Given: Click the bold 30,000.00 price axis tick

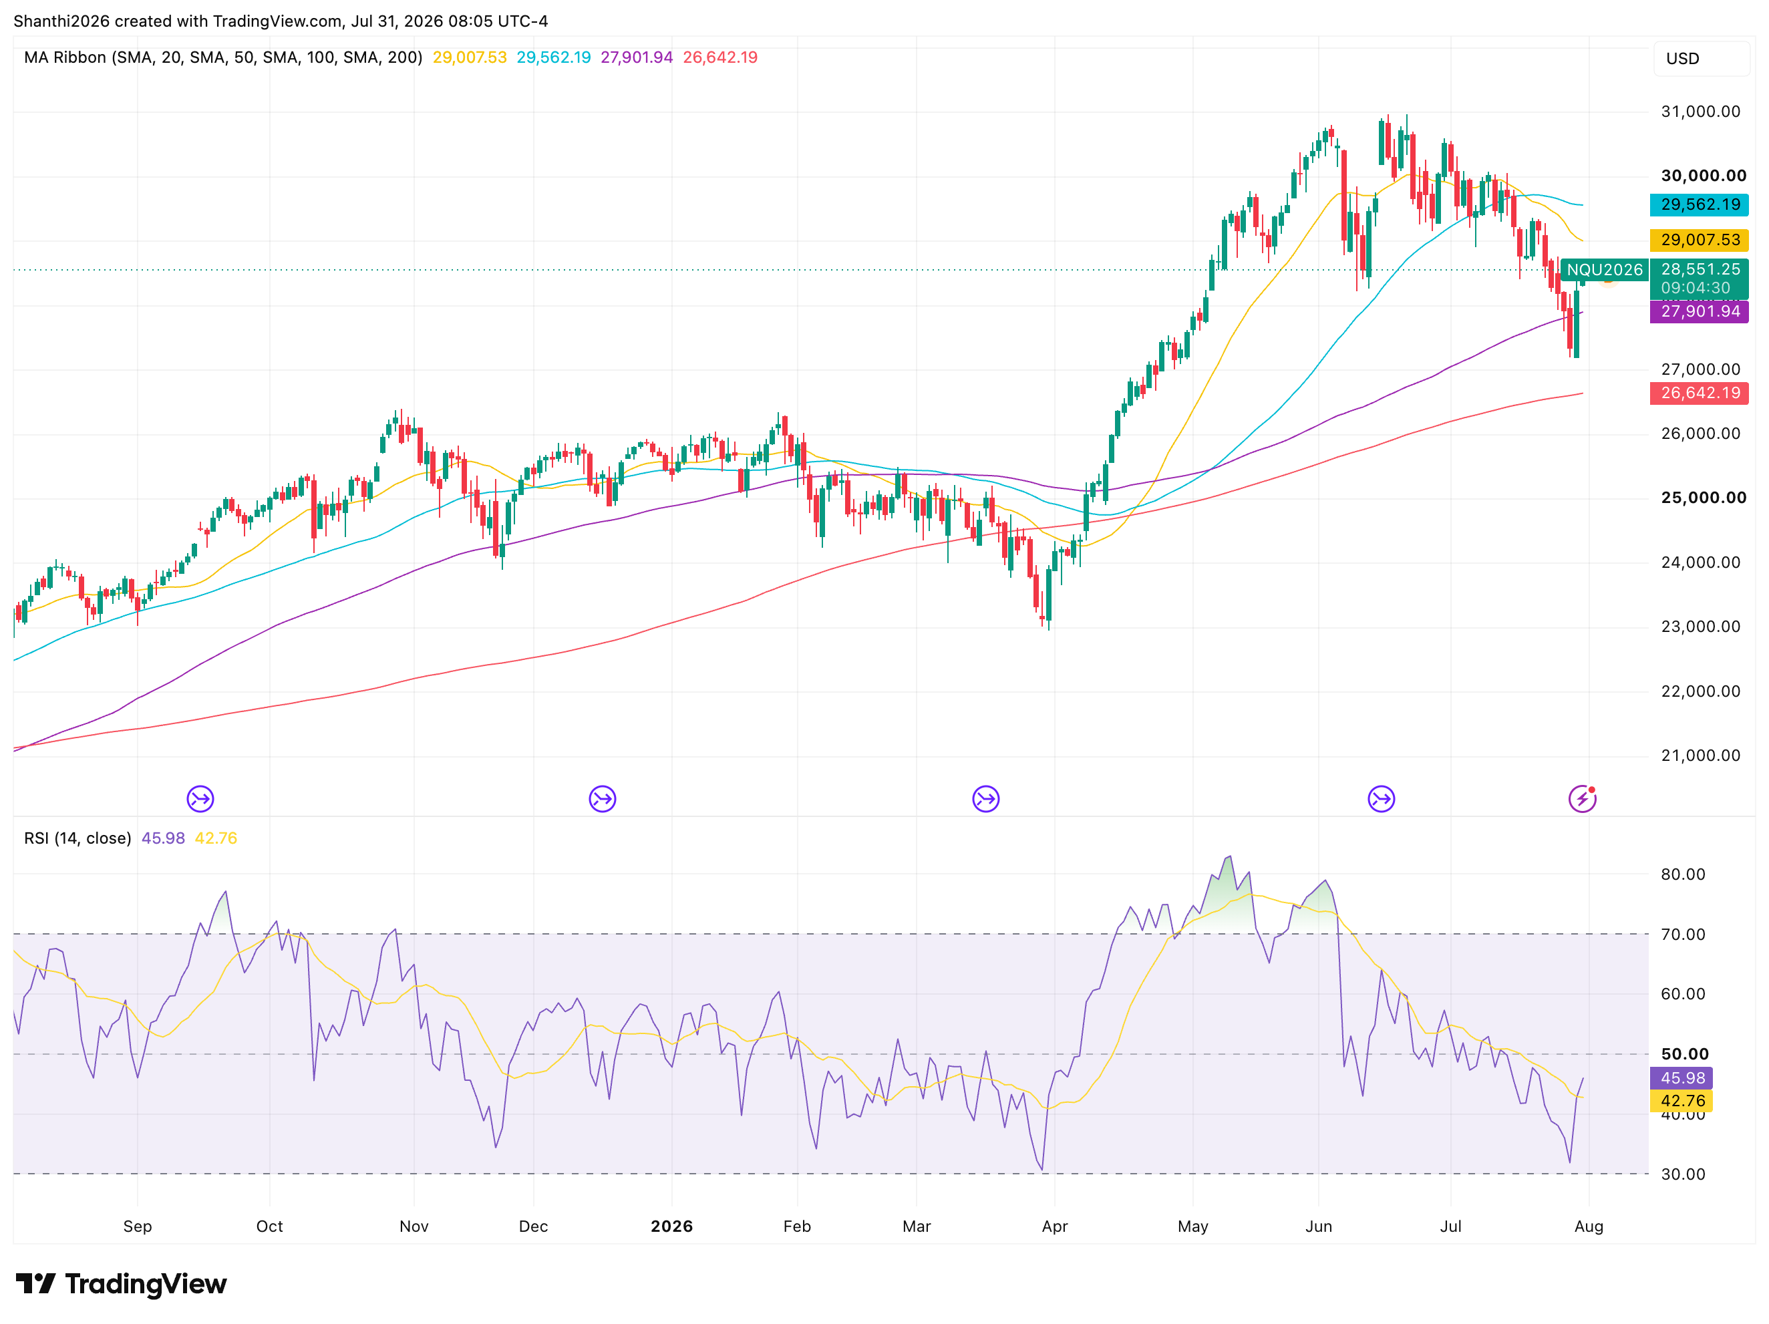Looking at the screenshot, I should click(1704, 176).
